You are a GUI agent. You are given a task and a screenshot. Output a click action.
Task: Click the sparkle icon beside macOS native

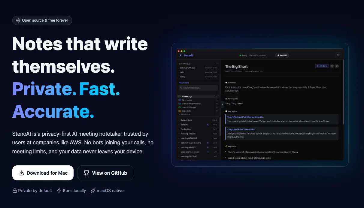(x=93, y=191)
